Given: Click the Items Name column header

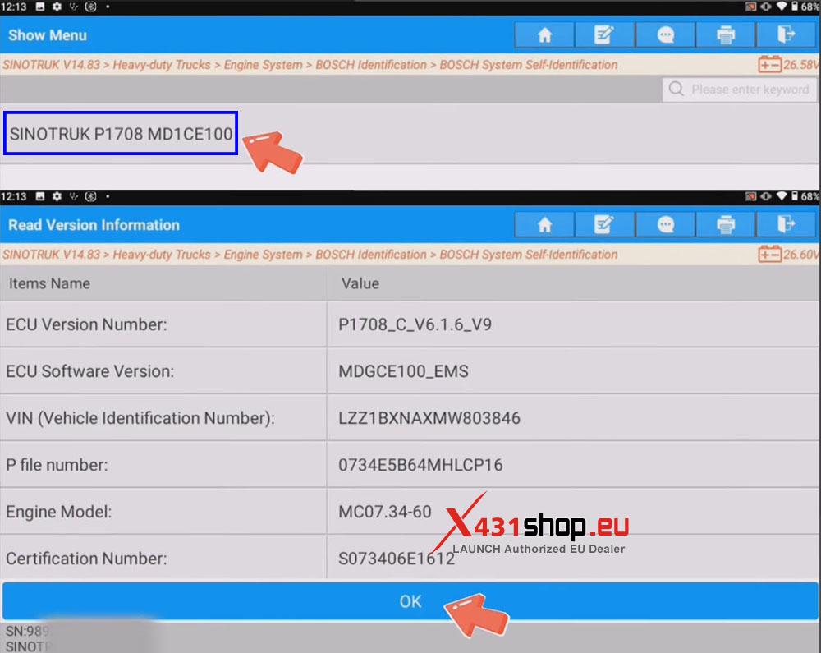Looking at the screenshot, I should click(x=49, y=283).
